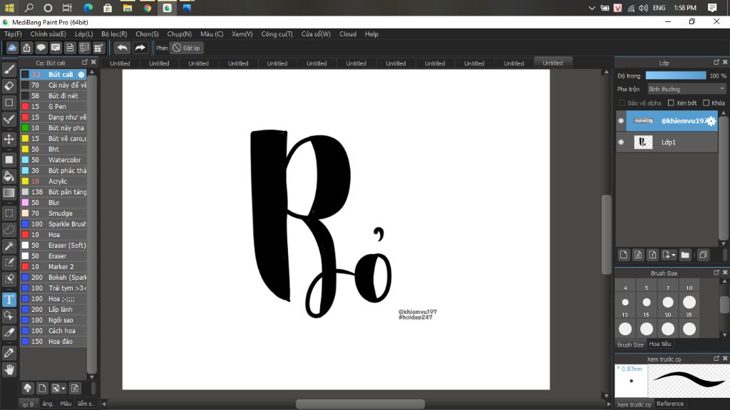Add new brush icon below brush list
730x410 pixels.
[42, 388]
